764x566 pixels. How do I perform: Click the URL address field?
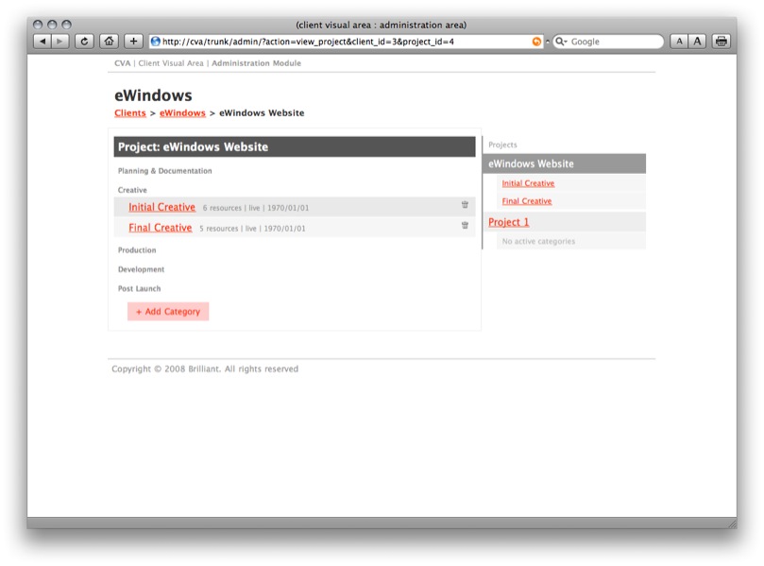click(340, 42)
